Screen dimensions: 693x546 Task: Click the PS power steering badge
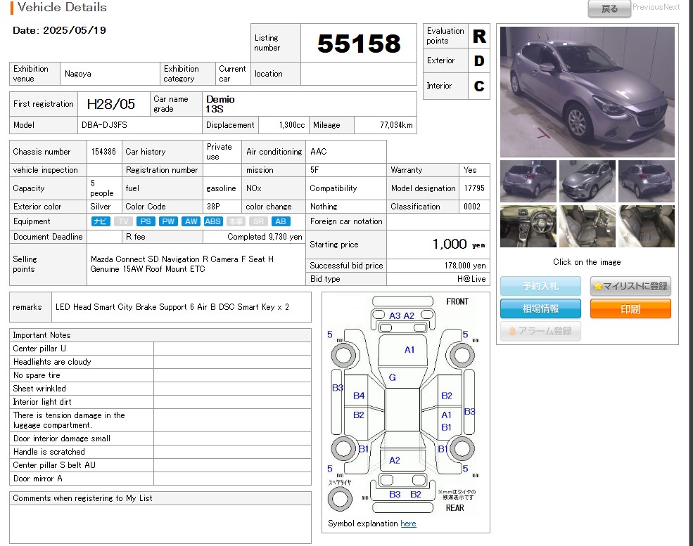pyautogui.click(x=146, y=221)
